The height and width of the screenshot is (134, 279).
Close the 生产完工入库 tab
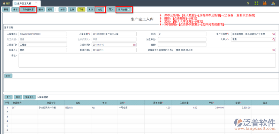pyautogui.click(x=36, y=2)
